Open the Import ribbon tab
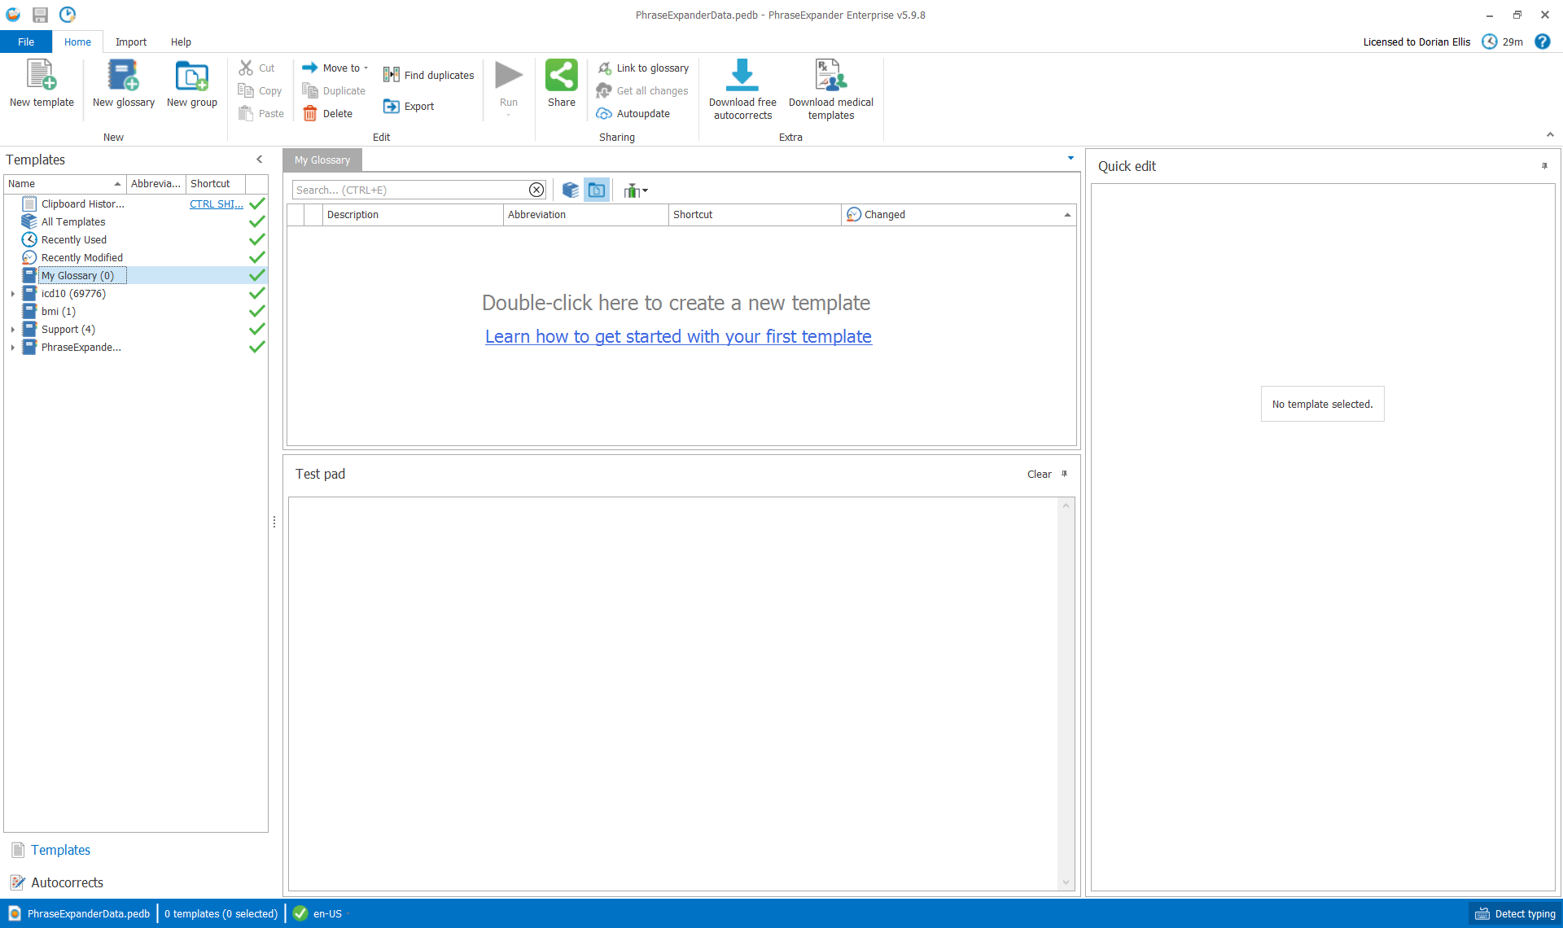 pyautogui.click(x=130, y=42)
